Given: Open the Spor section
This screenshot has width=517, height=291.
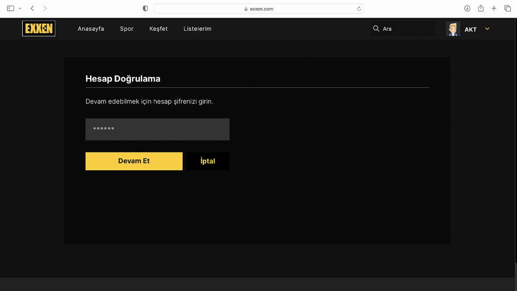Looking at the screenshot, I should click(127, 29).
